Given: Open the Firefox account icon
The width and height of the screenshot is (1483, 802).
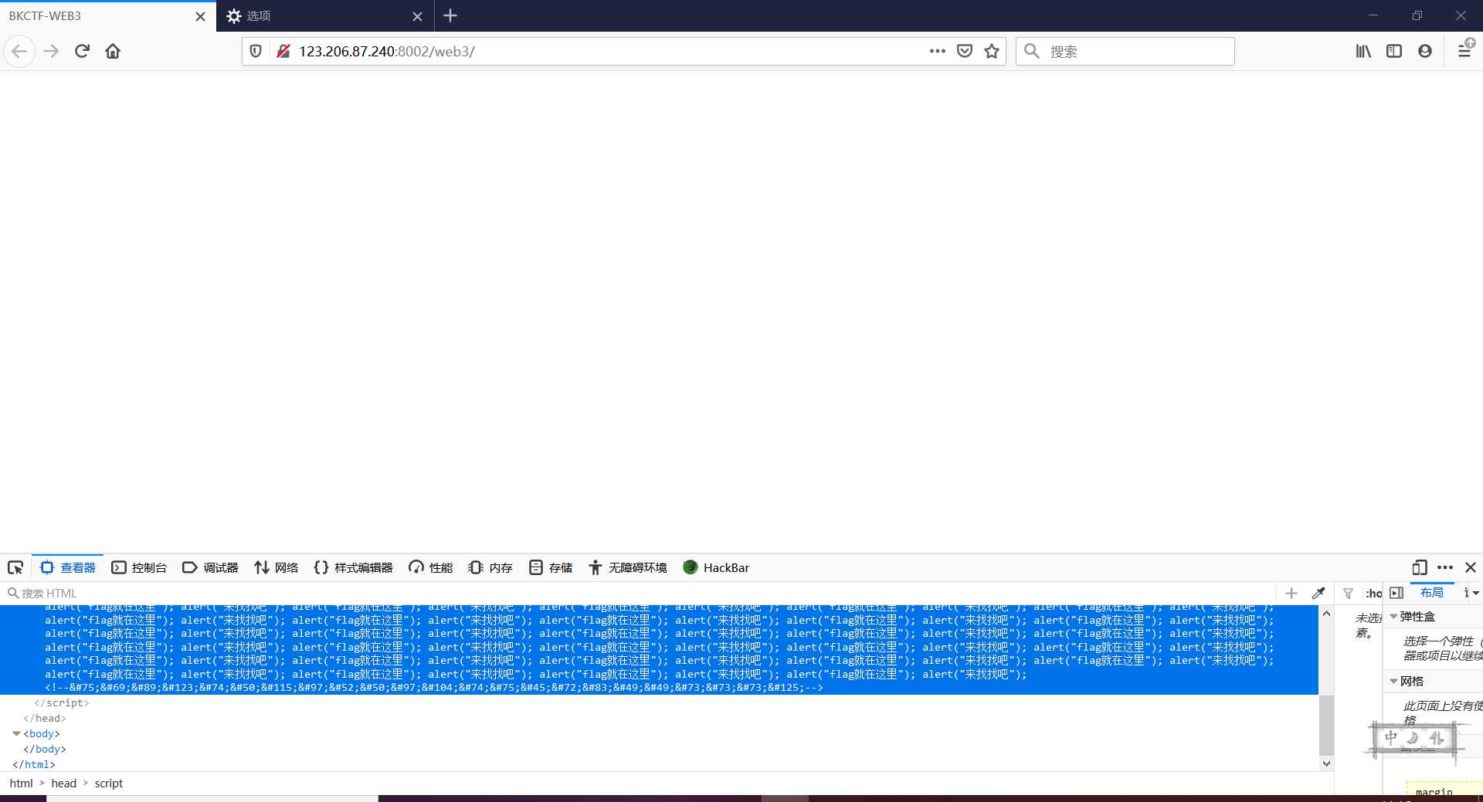Looking at the screenshot, I should coord(1425,51).
